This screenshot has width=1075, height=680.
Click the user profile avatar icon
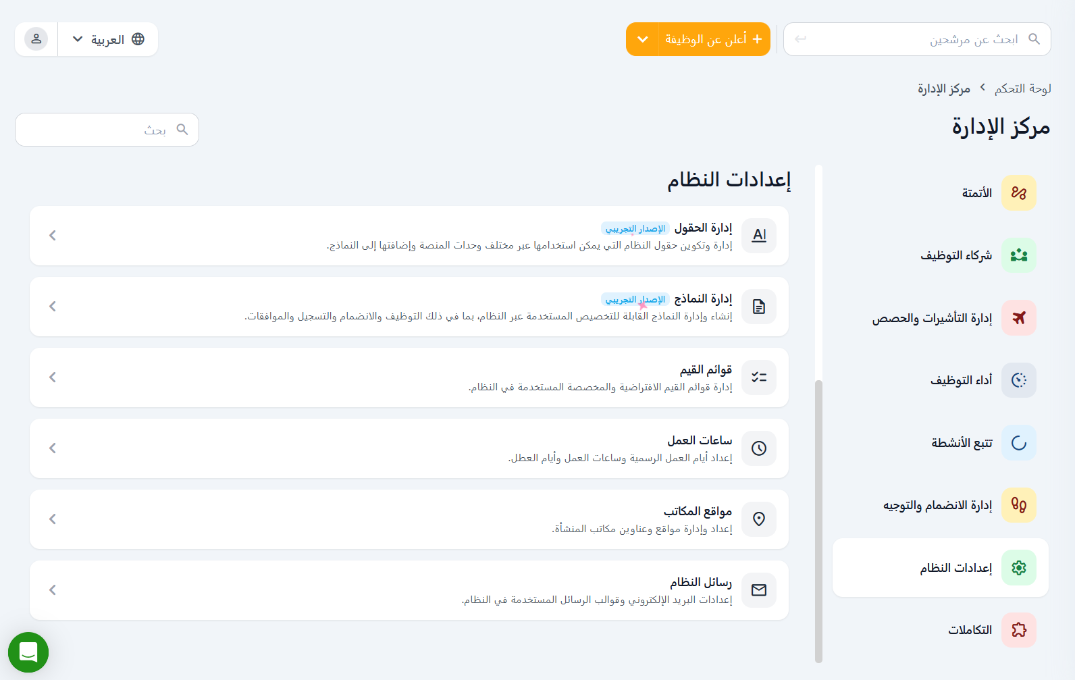36,39
